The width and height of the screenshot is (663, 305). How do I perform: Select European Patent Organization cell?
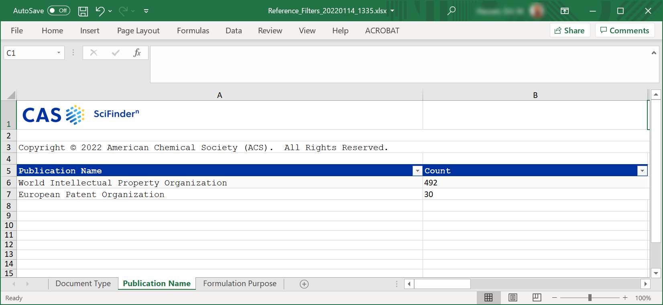[220, 194]
